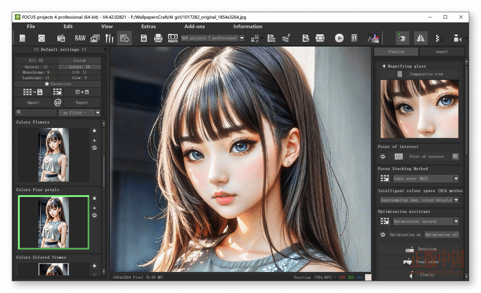Turn Optimisation off
Screen dimensions: 481x293
(442, 235)
